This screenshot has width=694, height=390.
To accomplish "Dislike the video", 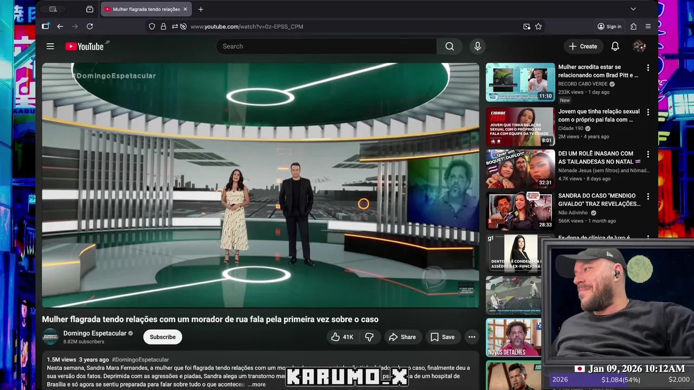I will tap(369, 337).
